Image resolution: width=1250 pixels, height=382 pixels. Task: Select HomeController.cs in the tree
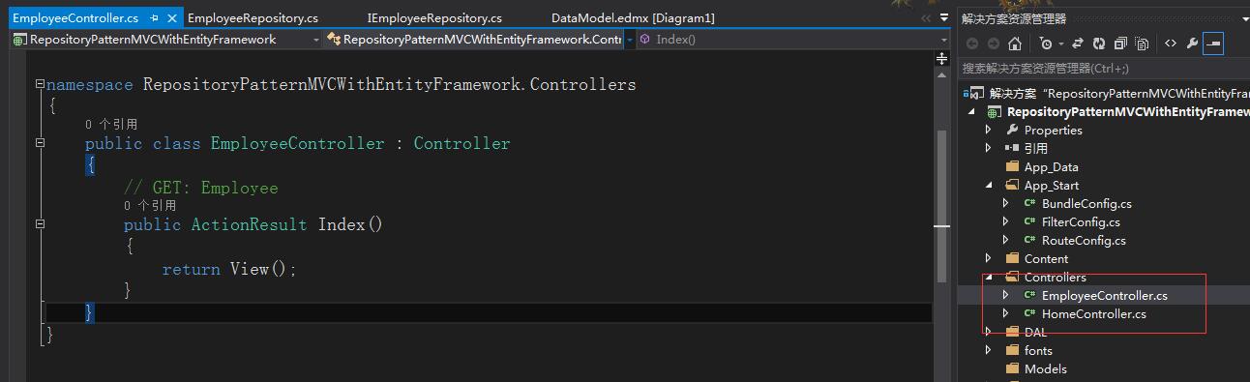click(x=1093, y=313)
